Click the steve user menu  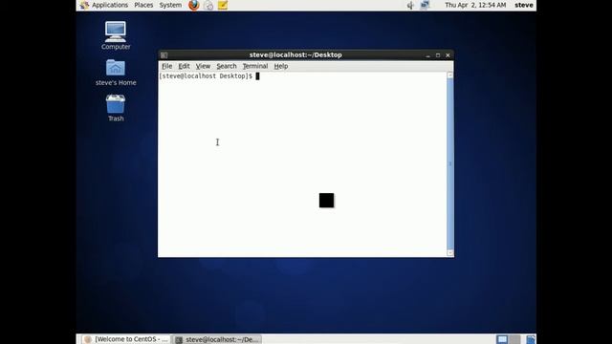tap(524, 5)
